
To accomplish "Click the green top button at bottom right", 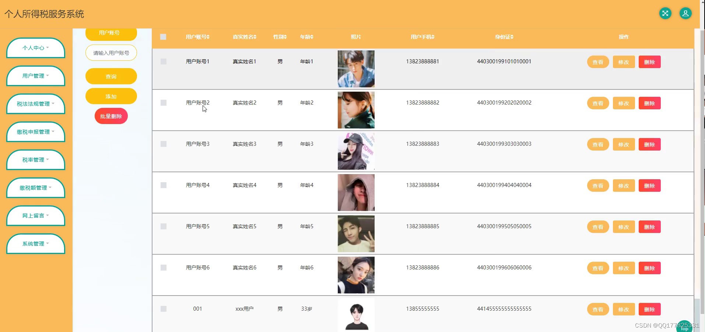I will [x=684, y=326].
